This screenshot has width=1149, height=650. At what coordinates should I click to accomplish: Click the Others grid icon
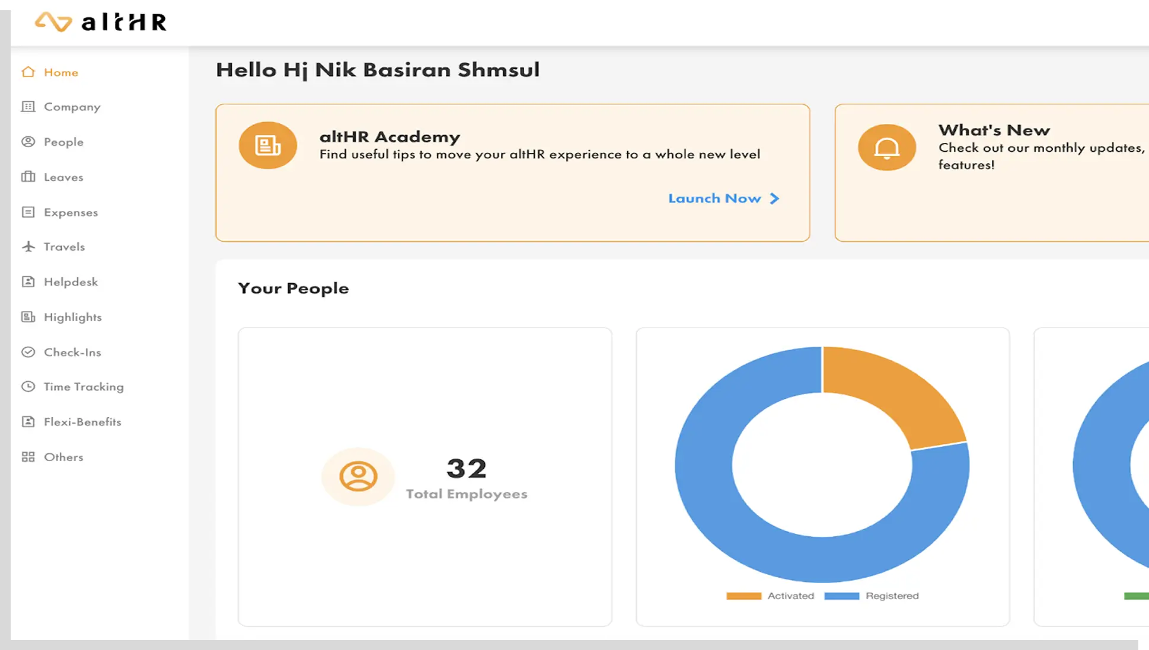pos(28,457)
